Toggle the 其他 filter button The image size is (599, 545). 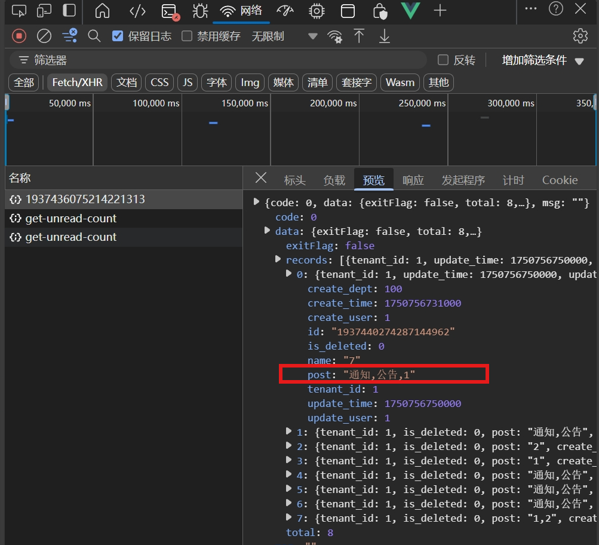(438, 82)
